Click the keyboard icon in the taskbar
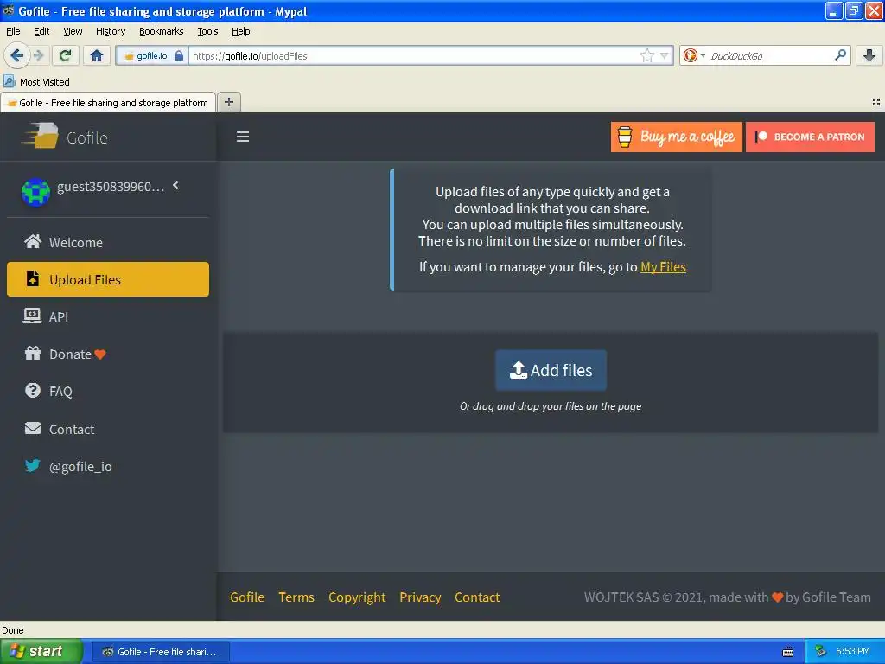Image resolution: width=885 pixels, height=664 pixels. pyautogui.click(x=788, y=652)
